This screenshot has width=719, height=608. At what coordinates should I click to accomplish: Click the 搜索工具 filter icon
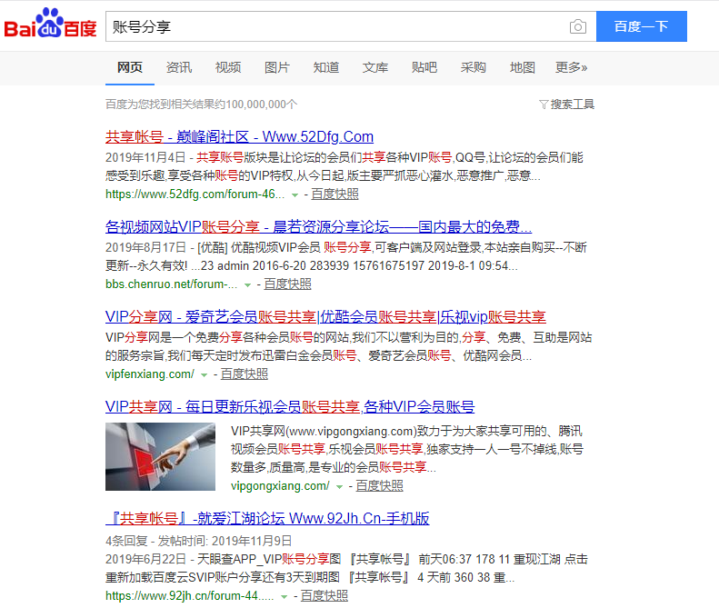[544, 105]
